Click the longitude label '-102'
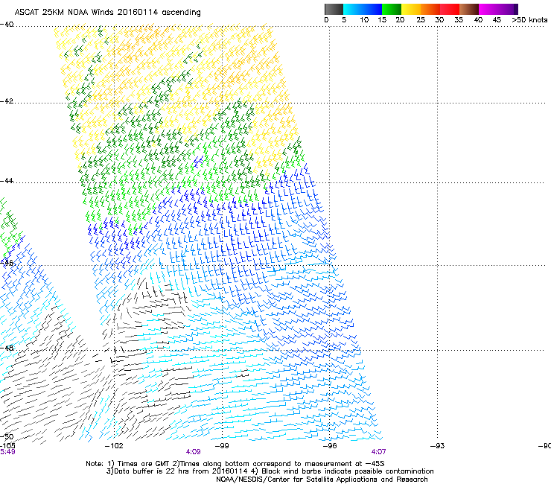This screenshot has height=484, width=551. click(x=114, y=446)
